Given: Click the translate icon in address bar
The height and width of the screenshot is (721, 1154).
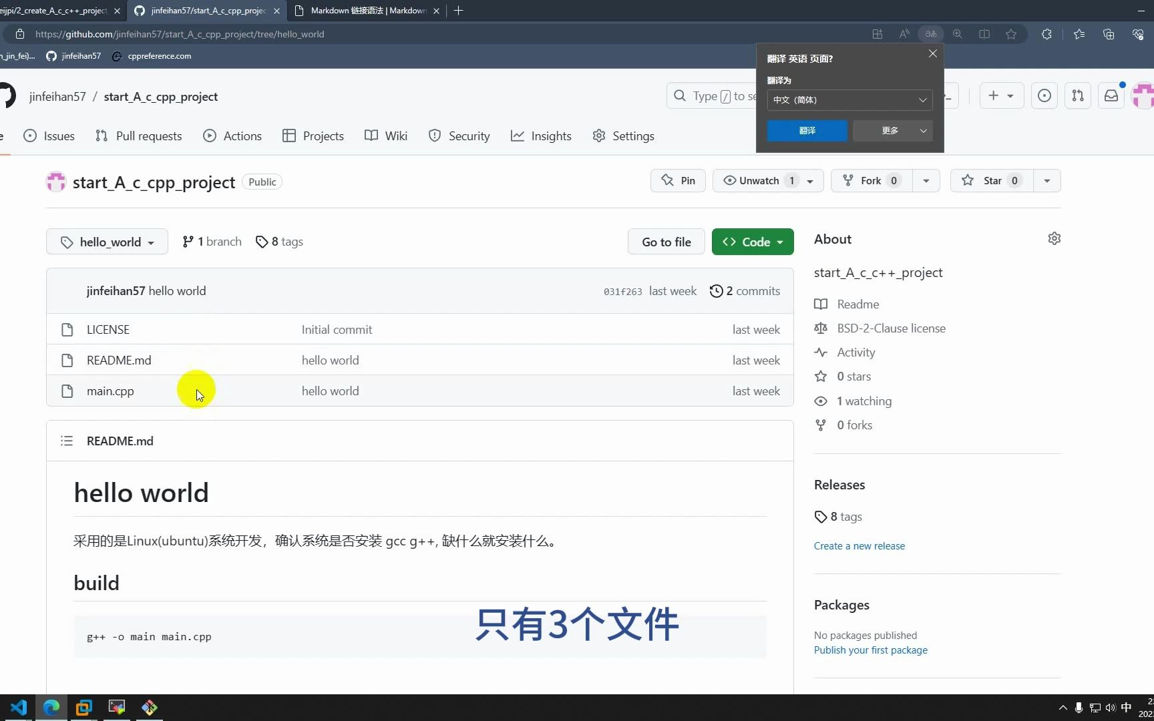Looking at the screenshot, I should pos(930,34).
